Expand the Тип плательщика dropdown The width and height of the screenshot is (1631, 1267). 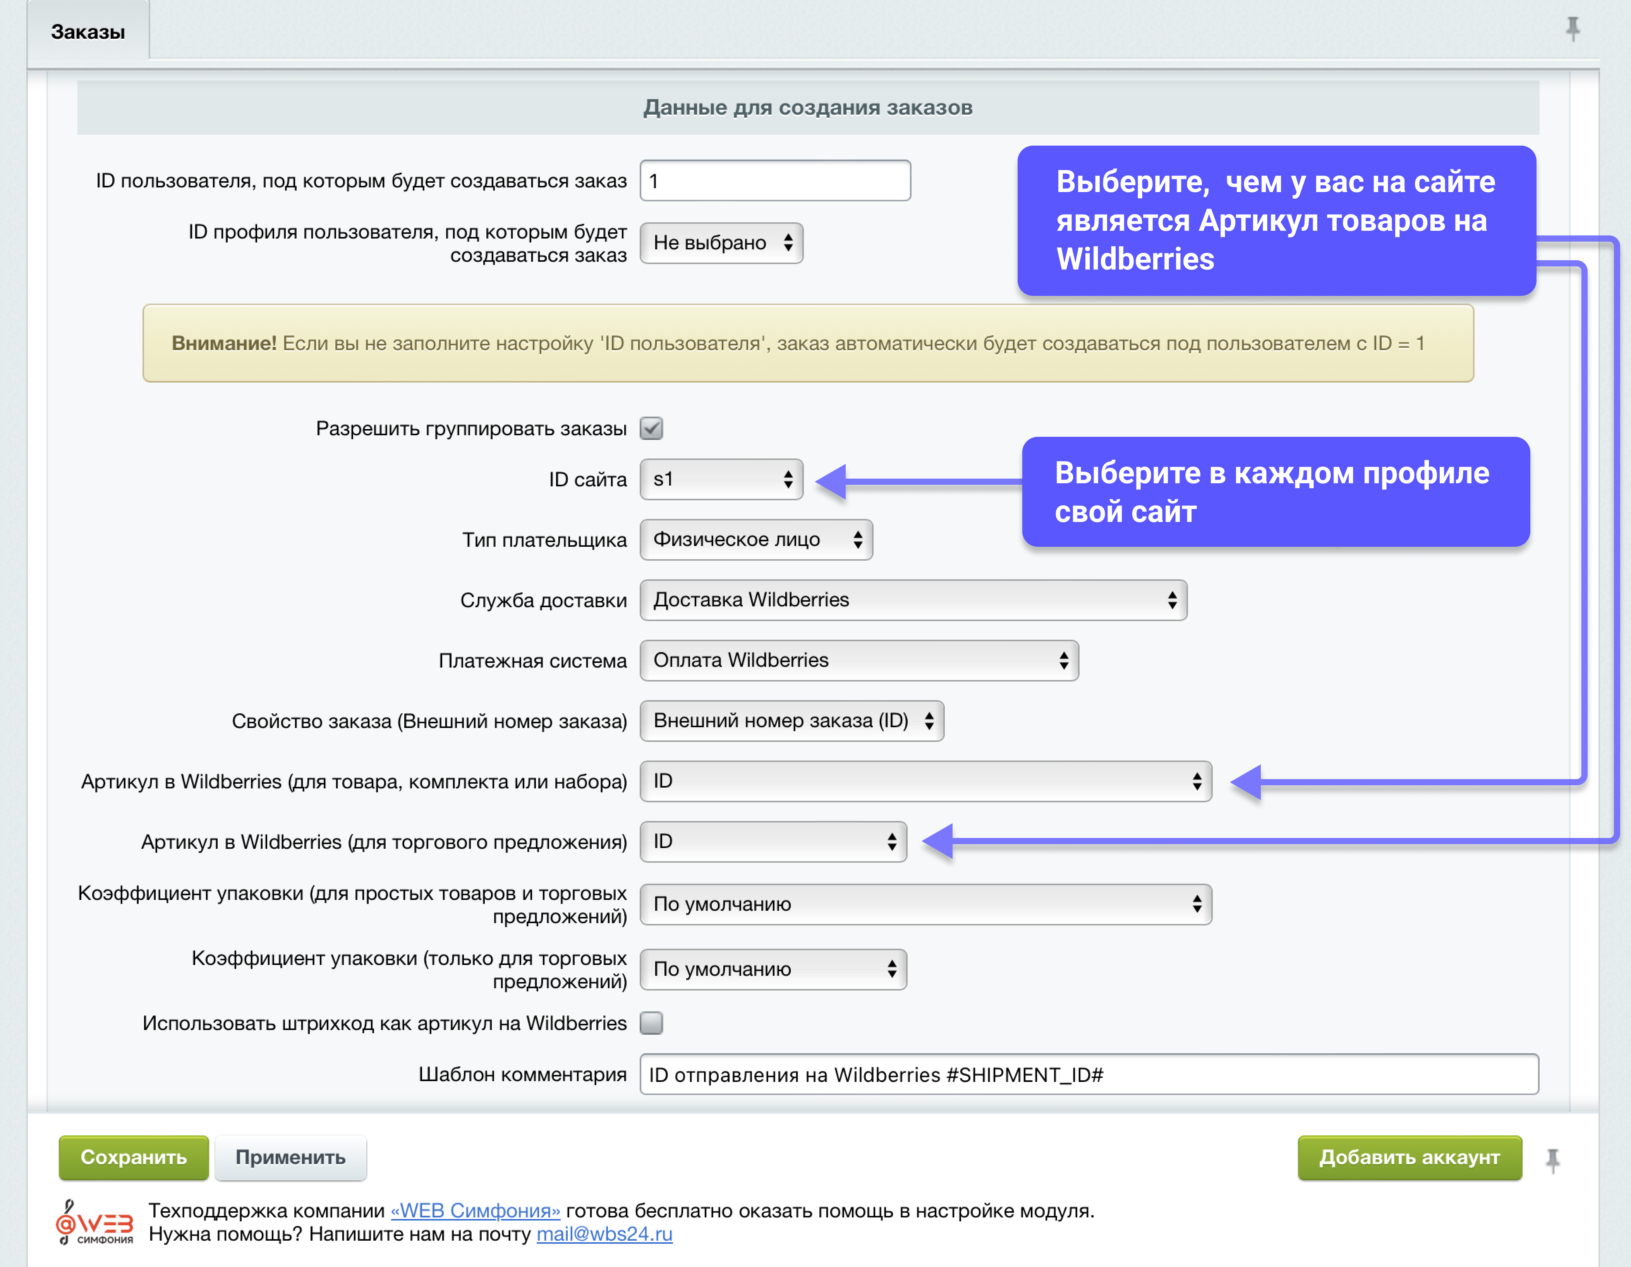pos(756,540)
